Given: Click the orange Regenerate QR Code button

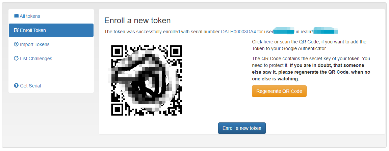Looking at the screenshot, I should 279,91.
